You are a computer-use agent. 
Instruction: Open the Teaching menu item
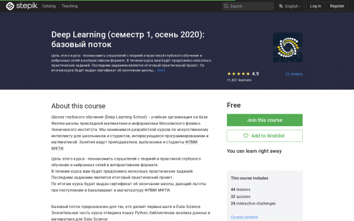(70, 6)
